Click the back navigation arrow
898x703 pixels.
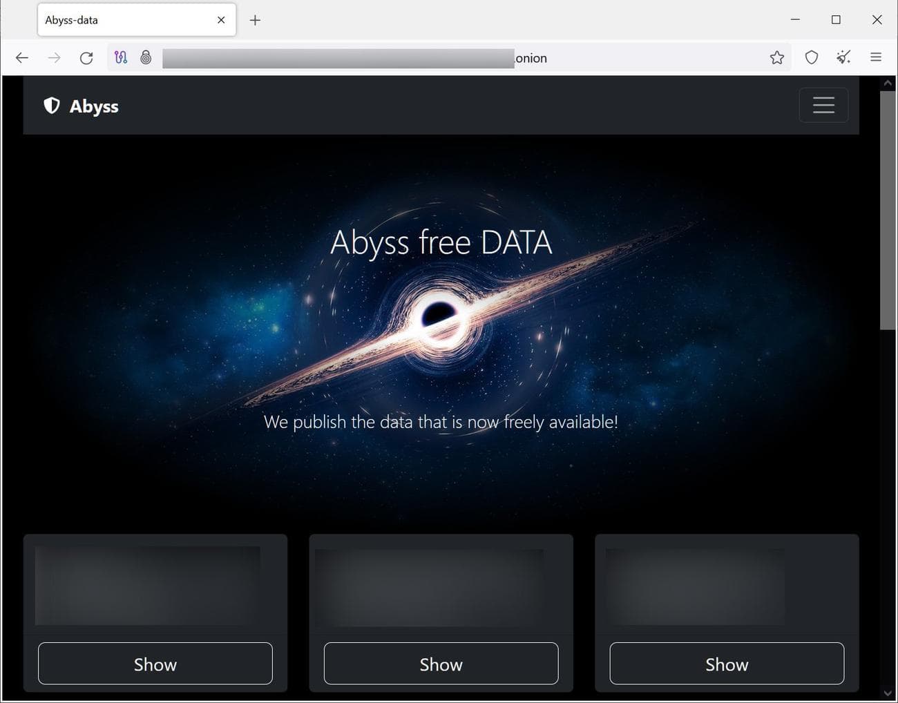pos(22,57)
